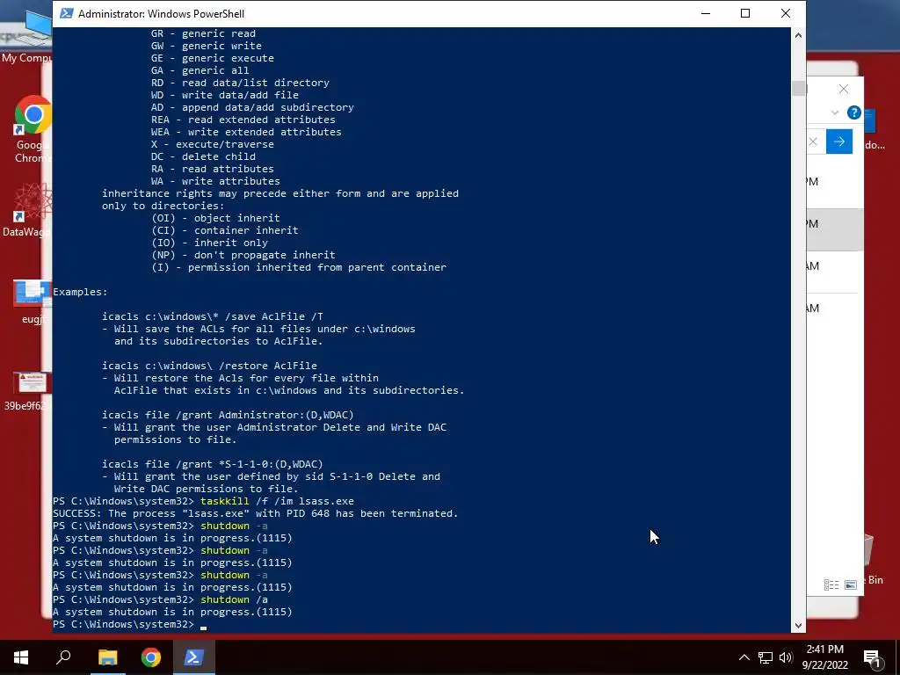
Task: Switch to details view in background window
Action: tap(831, 584)
